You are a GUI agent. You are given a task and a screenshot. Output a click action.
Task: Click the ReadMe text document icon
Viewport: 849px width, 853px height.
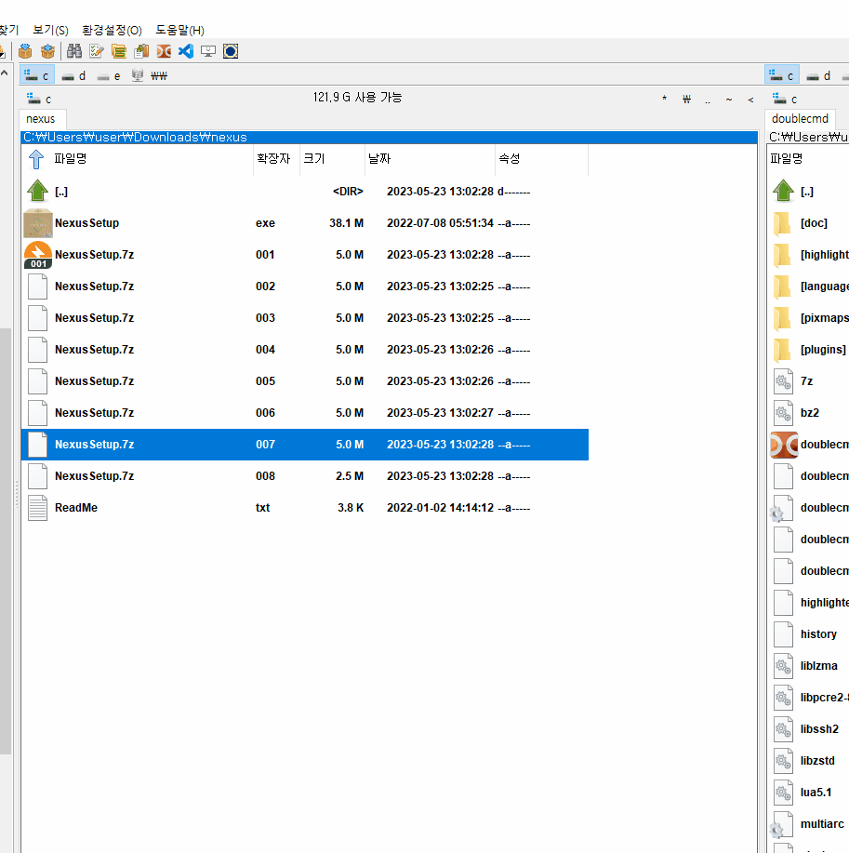(x=37, y=508)
